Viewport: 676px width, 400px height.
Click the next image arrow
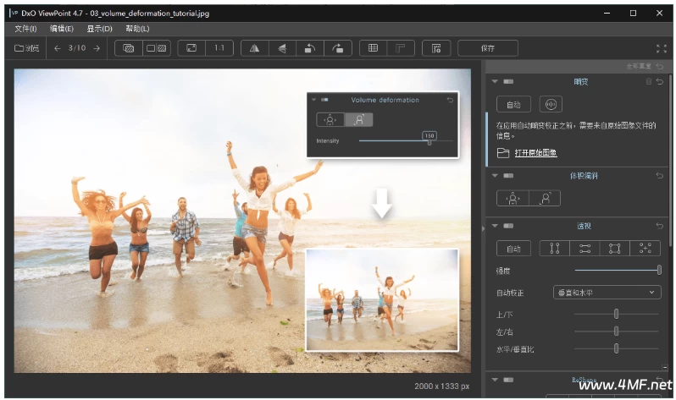point(97,48)
